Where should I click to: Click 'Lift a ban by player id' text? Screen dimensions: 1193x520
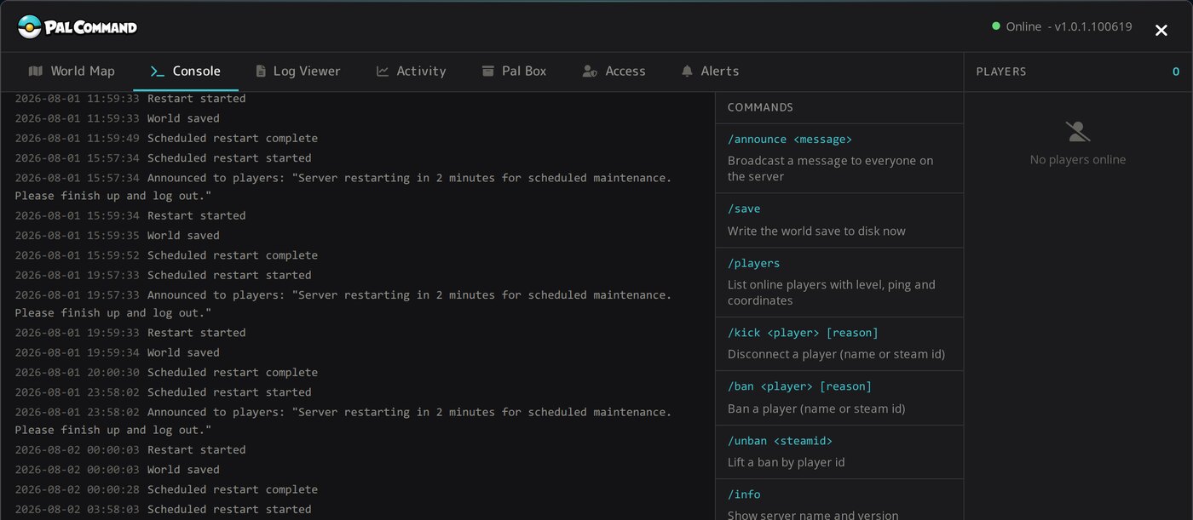pos(786,463)
